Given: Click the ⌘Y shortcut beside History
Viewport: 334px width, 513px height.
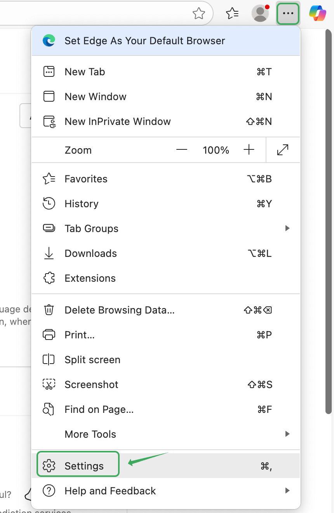Looking at the screenshot, I should tap(264, 204).
